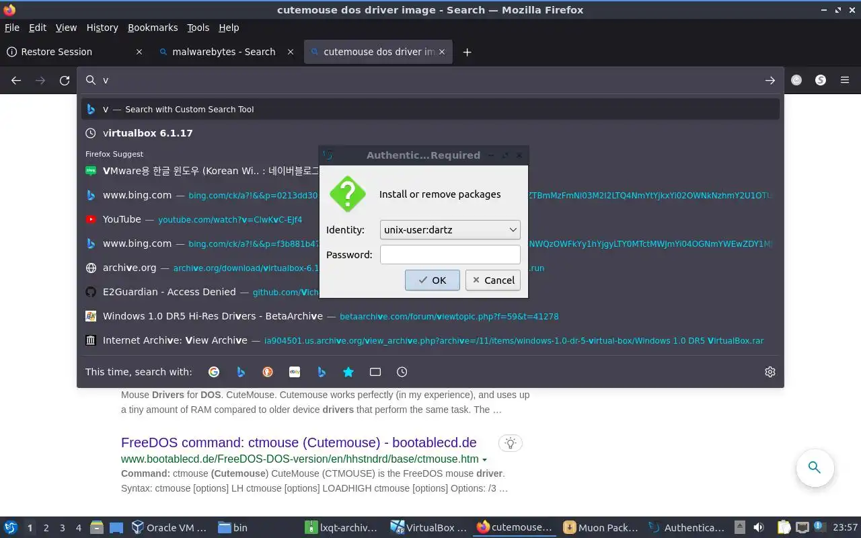Screen dimensions: 861x538
Task: Expand the Identity unix-user:dartz dropdown
Action: click(450, 229)
